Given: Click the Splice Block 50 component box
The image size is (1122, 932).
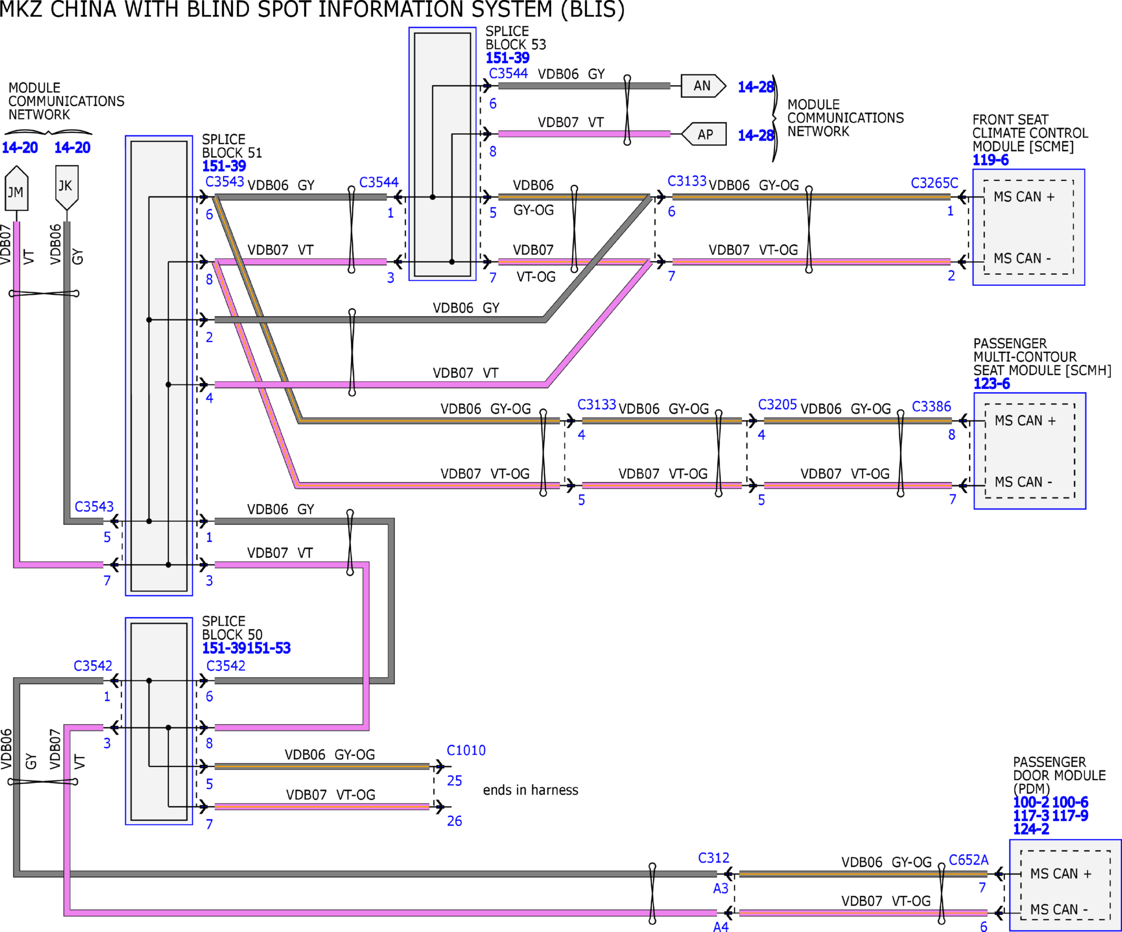Looking at the screenshot, I should coord(159,721).
